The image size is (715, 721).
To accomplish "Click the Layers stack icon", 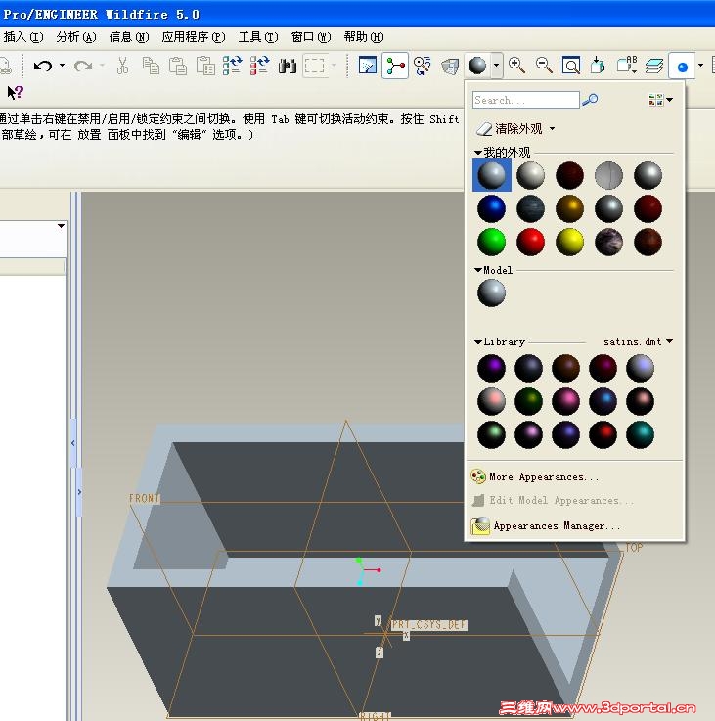I will click(653, 66).
